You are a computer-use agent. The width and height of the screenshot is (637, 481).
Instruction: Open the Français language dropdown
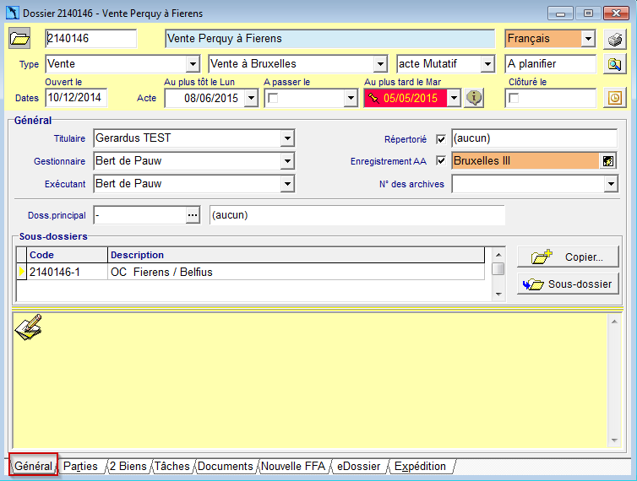pos(588,39)
